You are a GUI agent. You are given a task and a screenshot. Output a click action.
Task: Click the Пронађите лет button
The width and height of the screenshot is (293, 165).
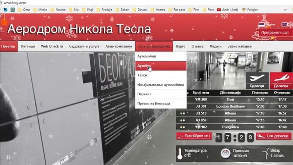194,136
